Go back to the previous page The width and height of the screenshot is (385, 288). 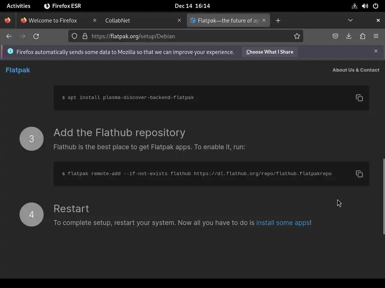(9, 36)
